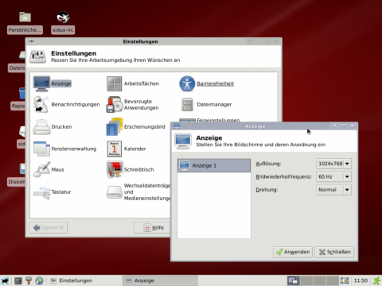Click the Anwenden button

click(x=293, y=252)
